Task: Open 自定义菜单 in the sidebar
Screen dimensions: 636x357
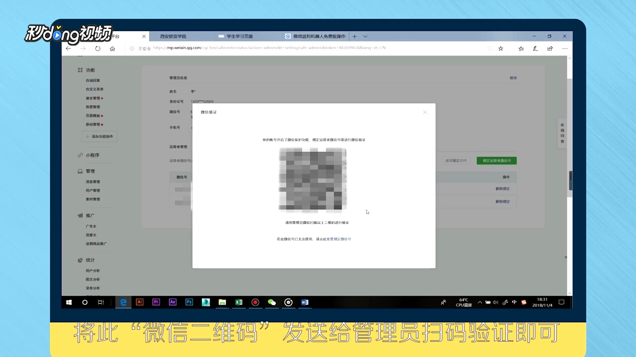Action: pos(94,89)
